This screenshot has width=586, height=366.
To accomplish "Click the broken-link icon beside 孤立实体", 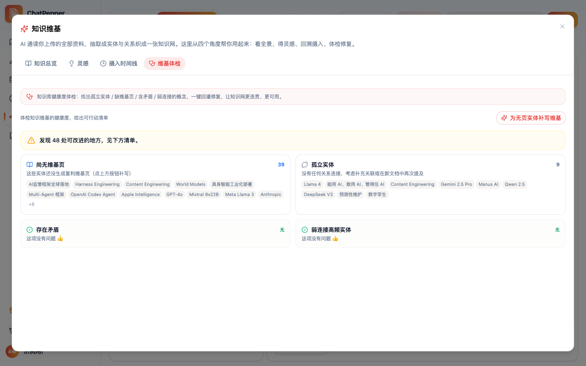I will [305, 165].
